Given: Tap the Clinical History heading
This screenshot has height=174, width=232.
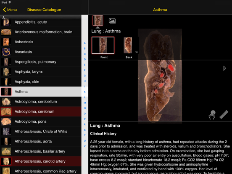Looking at the screenshot, I should [103, 134].
